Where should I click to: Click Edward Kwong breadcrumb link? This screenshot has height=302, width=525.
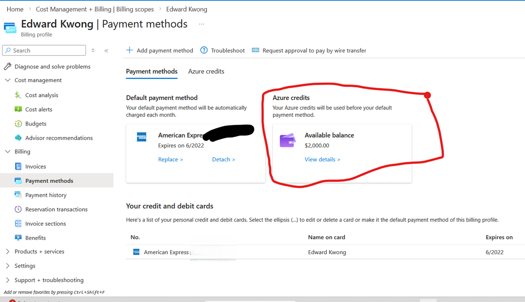point(187,9)
